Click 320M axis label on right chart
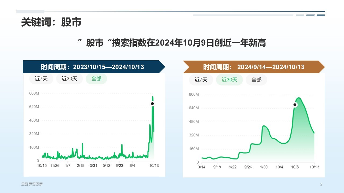This screenshot has width=344, height=193. coord(194,135)
